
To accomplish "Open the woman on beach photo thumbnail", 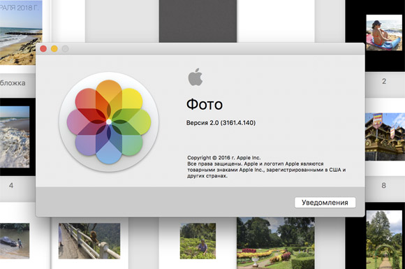I will click(384, 33).
